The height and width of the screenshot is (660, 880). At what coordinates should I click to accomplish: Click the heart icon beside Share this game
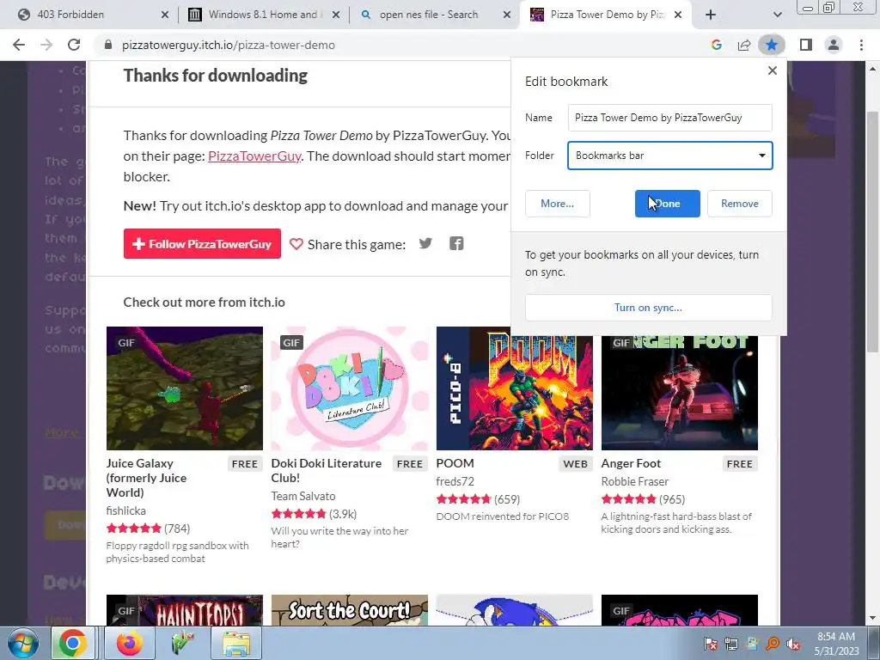[296, 244]
